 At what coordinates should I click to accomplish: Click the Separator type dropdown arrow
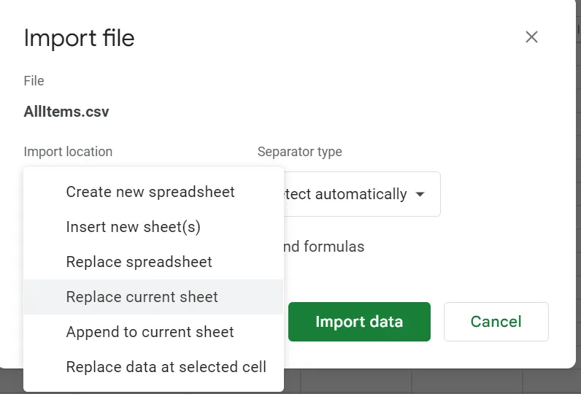click(x=420, y=195)
